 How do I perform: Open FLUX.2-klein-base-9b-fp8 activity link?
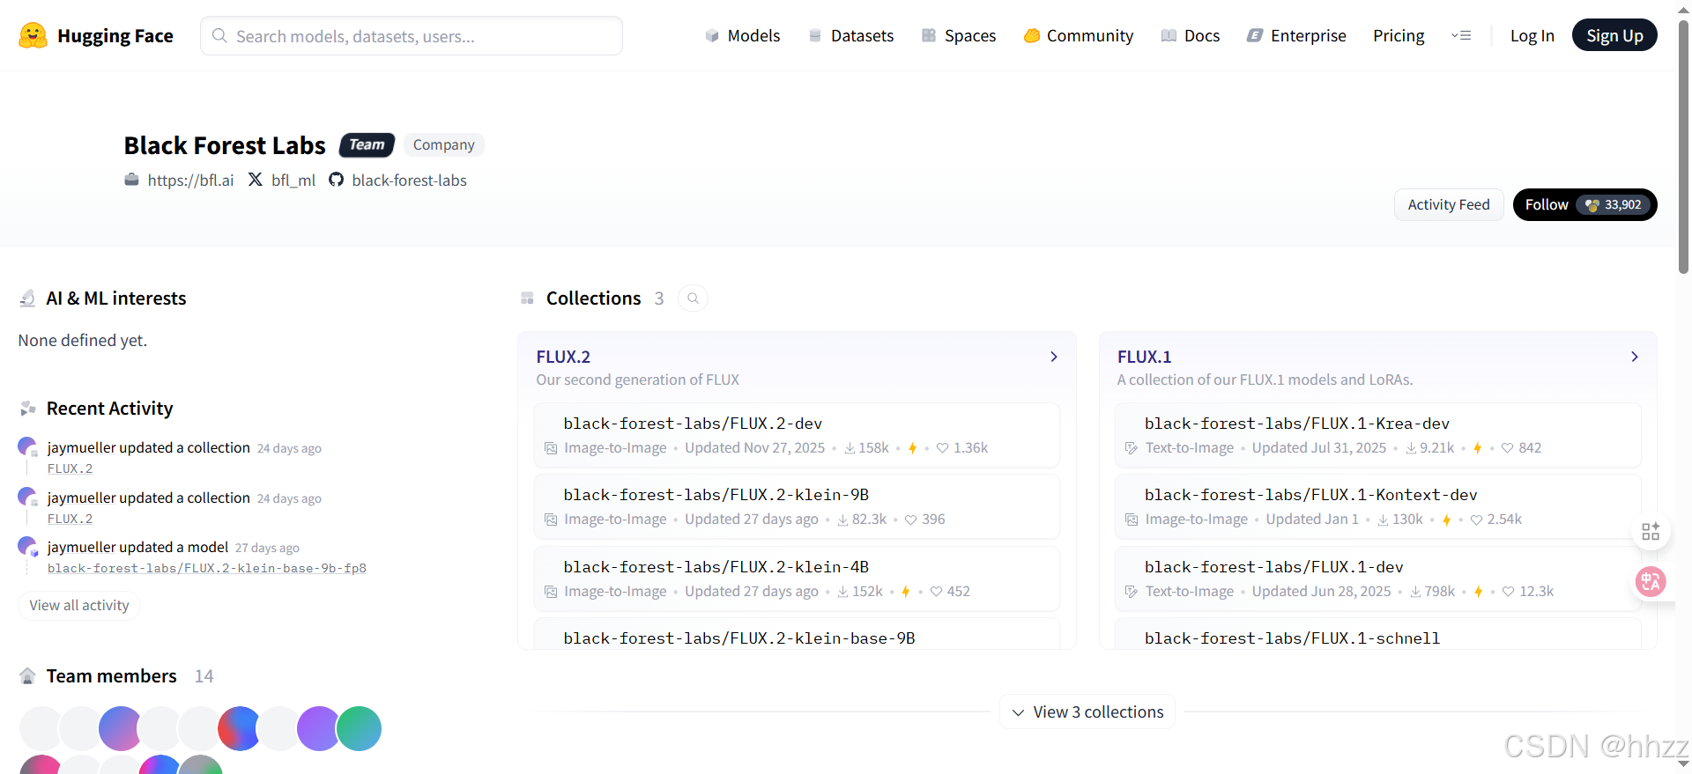tap(207, 568)
